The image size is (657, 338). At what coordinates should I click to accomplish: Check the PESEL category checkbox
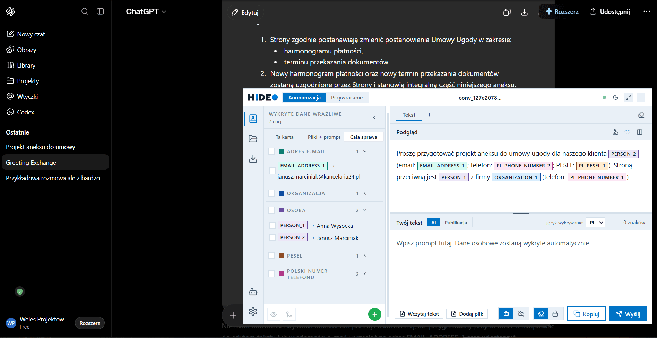click(271, 255)
